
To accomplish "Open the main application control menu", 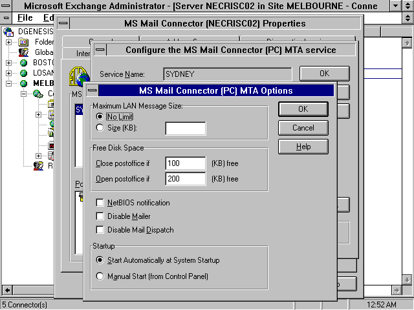I will (6, 6).
